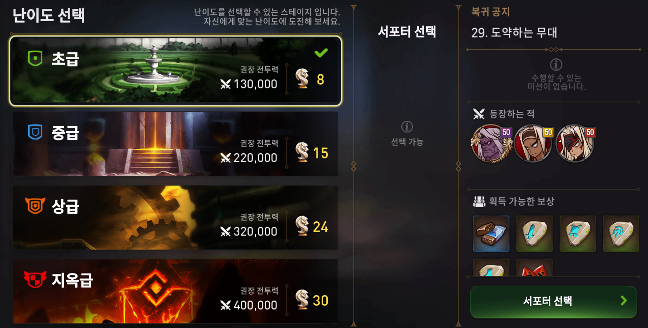The width and height of the screenshot is (648, 328).
Task: Click the info icon above the no-missions message
Action: click(x=556, y=64)
